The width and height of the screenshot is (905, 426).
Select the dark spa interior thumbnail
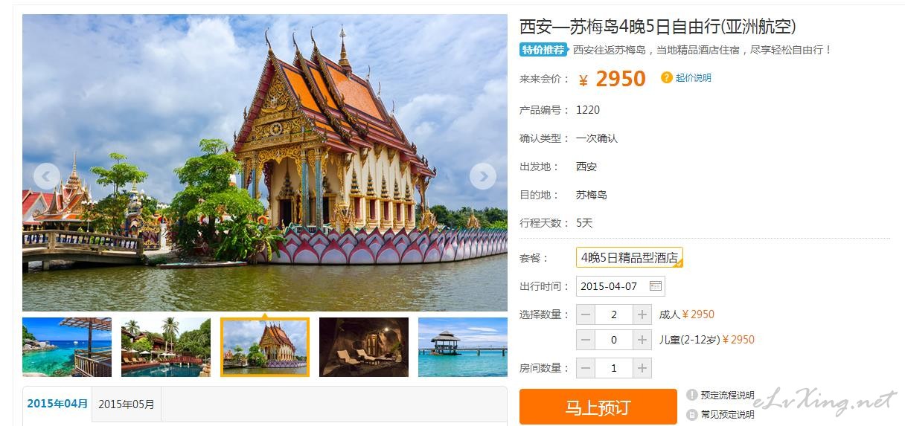tap(364, 347)
